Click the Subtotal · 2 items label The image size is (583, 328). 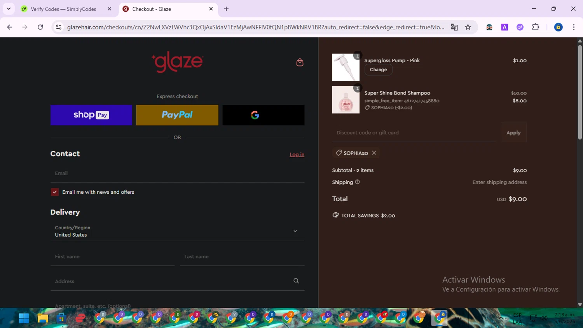353,170
